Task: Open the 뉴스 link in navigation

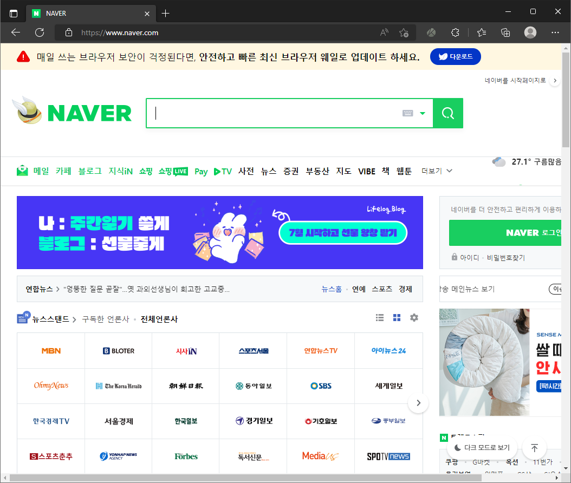Action: coord(268,171)
